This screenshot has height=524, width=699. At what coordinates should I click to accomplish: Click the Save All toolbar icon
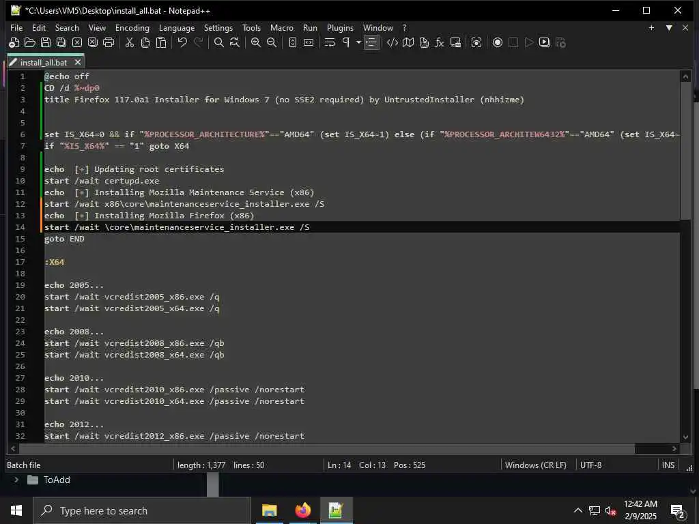click(61, 43)
